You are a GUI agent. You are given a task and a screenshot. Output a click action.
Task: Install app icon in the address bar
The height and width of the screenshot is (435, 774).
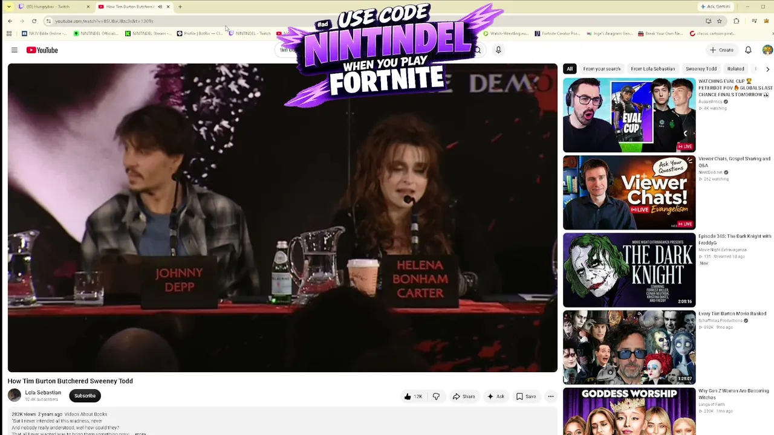coord(708,21)
